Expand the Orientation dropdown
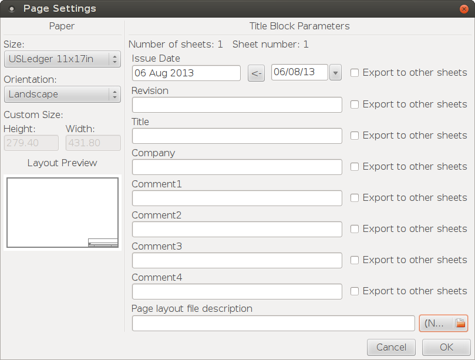 [62, 94]
